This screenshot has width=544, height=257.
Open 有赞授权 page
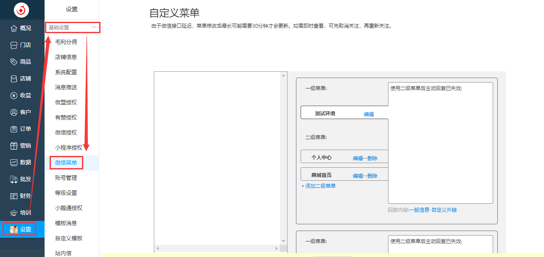(66, 117)
